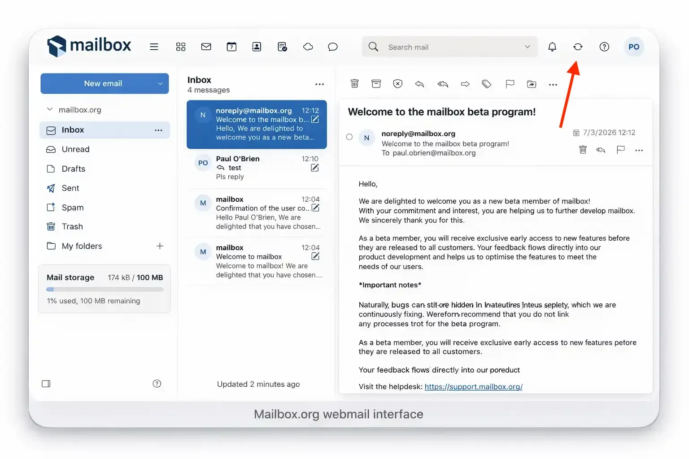Move the email with the tag icon
Image resolution: width=689 pixels, height=459 pixels.
[x=487, y=84]
